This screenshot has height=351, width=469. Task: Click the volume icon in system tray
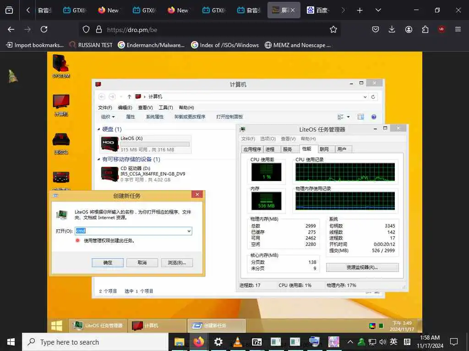pyautogui.click(x=382, y=342)
